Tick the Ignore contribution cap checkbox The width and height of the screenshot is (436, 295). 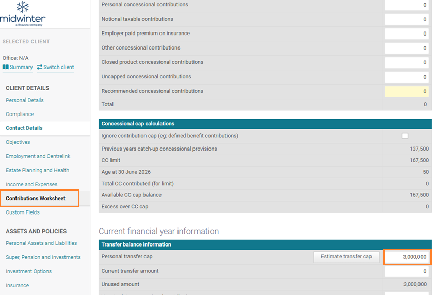click(x=405, y=136)
